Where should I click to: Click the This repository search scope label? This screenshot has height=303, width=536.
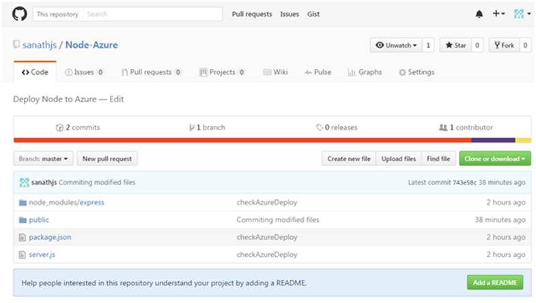pyautogui.click(x=57, y=14)
